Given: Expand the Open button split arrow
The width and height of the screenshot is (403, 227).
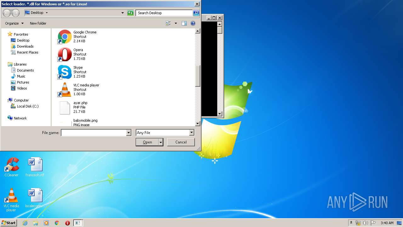Looking at the screenshot, I should 161,142.
